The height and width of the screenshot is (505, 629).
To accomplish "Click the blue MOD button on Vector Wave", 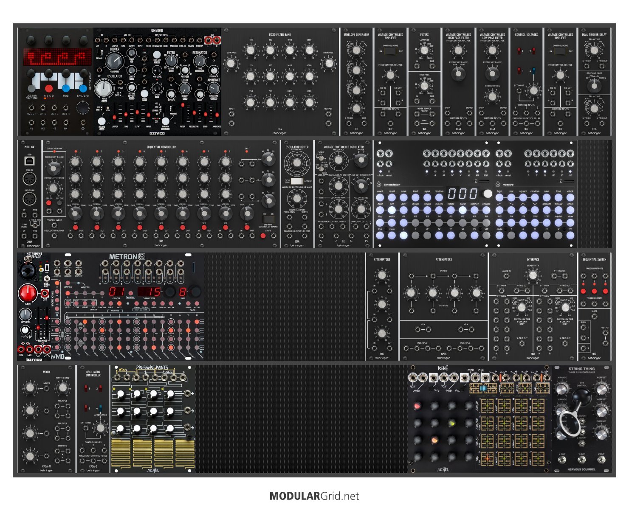I will click(66, 88).
